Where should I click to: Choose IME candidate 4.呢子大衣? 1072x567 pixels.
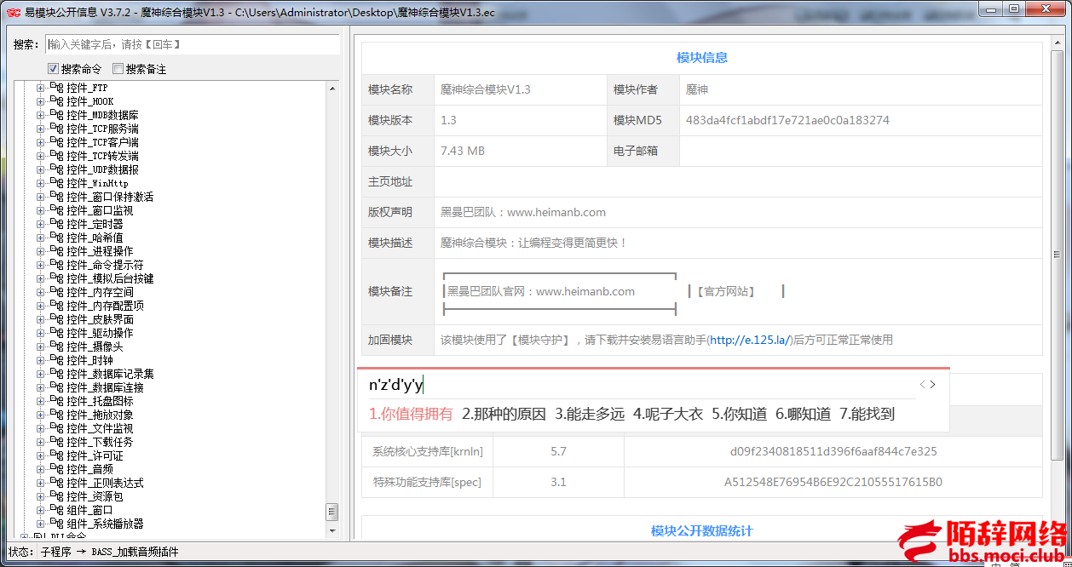668,414
